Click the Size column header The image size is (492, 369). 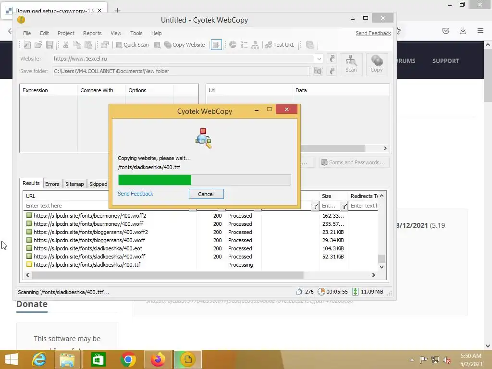coord(333,196)
